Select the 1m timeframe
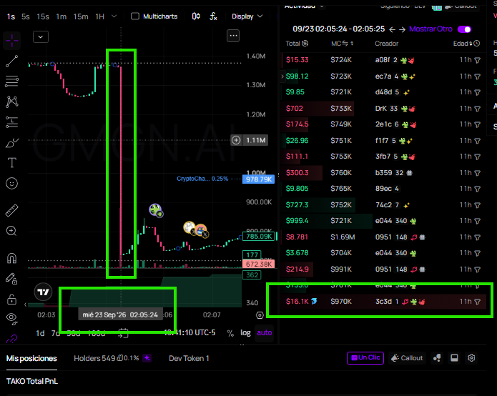 [x=61, y=16]
